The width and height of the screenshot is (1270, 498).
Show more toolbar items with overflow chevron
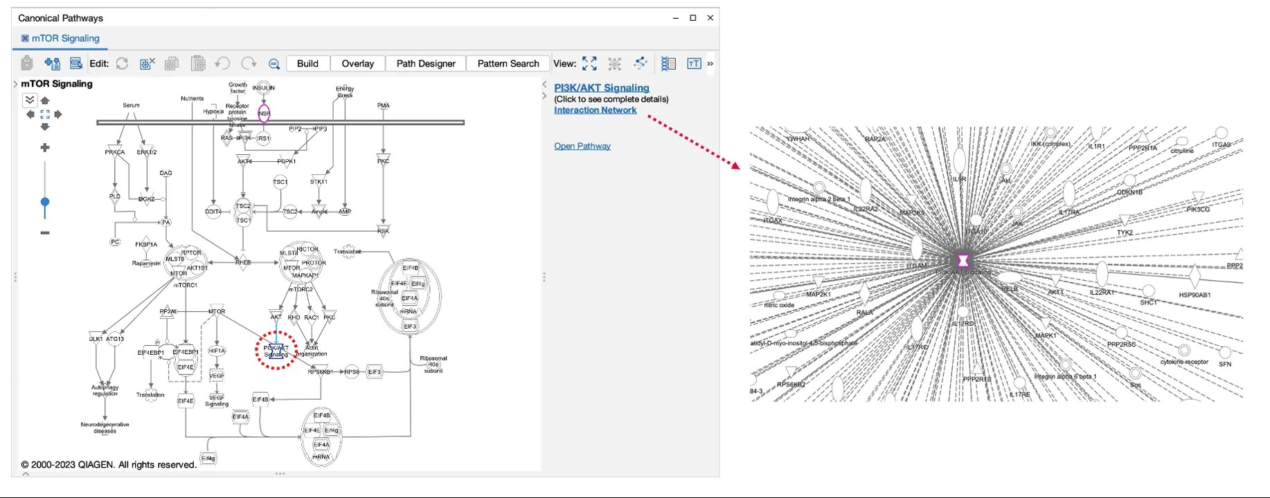(x=710, y=64)
